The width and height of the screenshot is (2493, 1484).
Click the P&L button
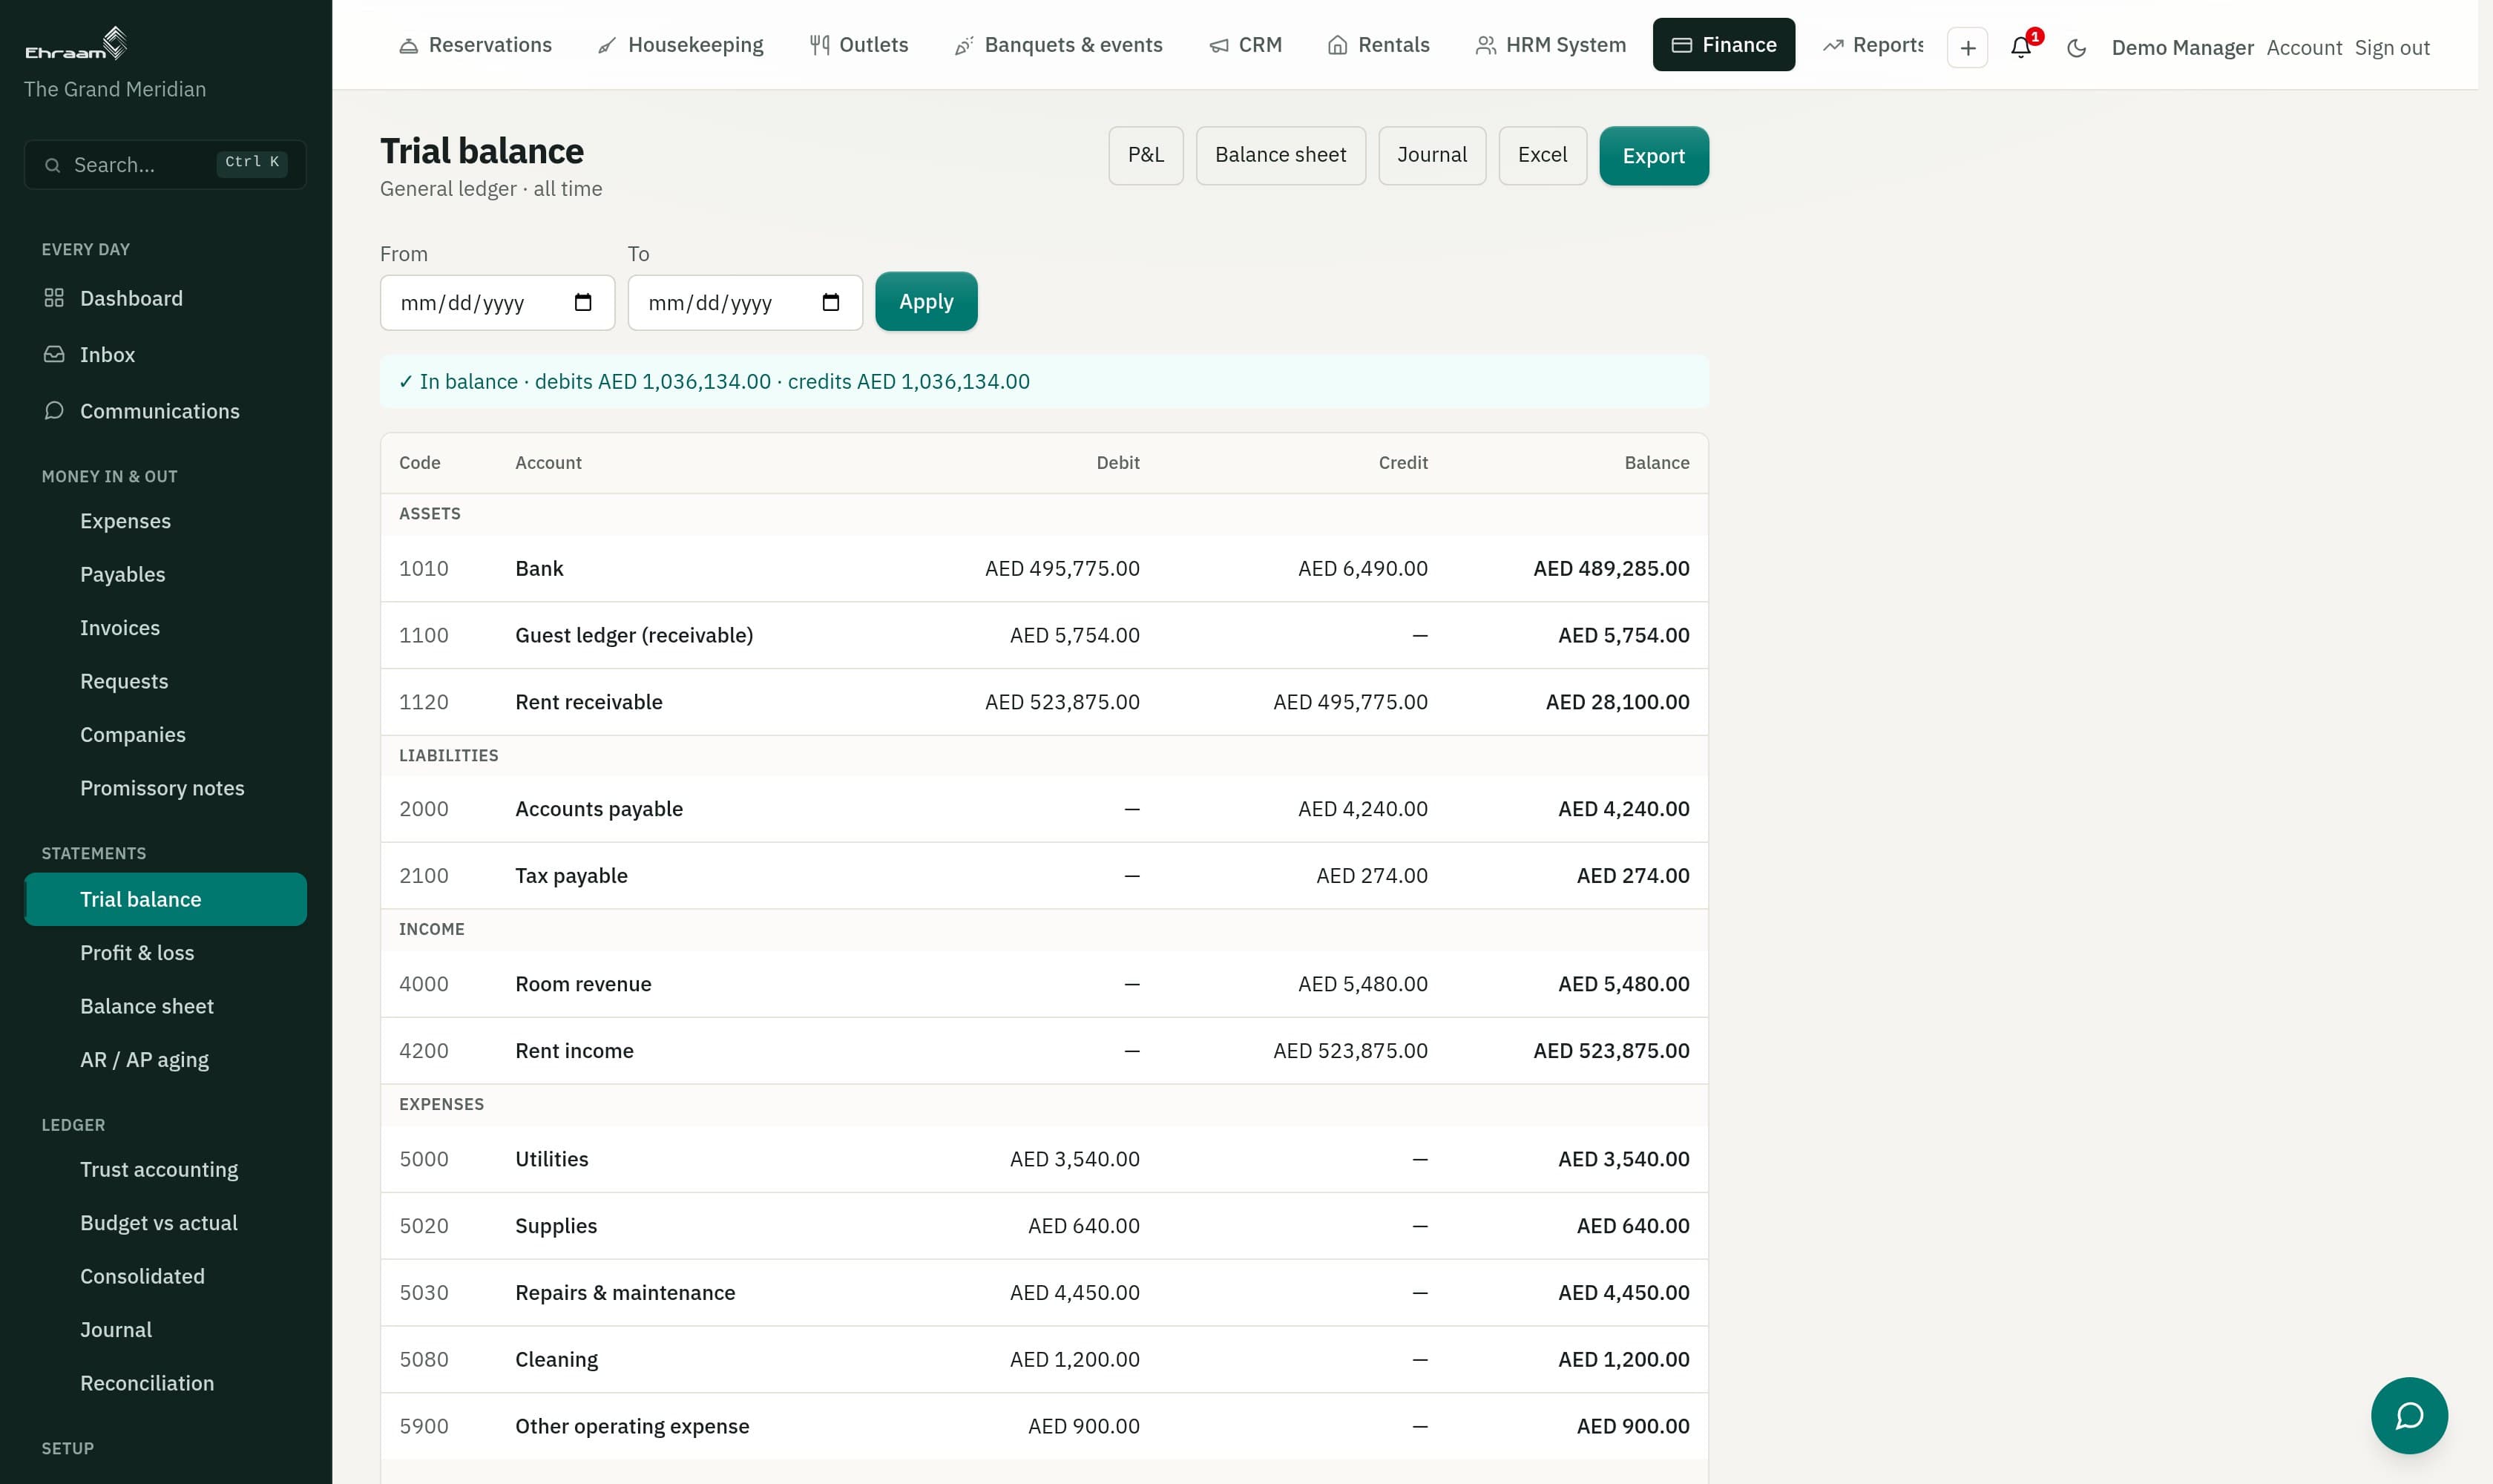[1145, 155]
